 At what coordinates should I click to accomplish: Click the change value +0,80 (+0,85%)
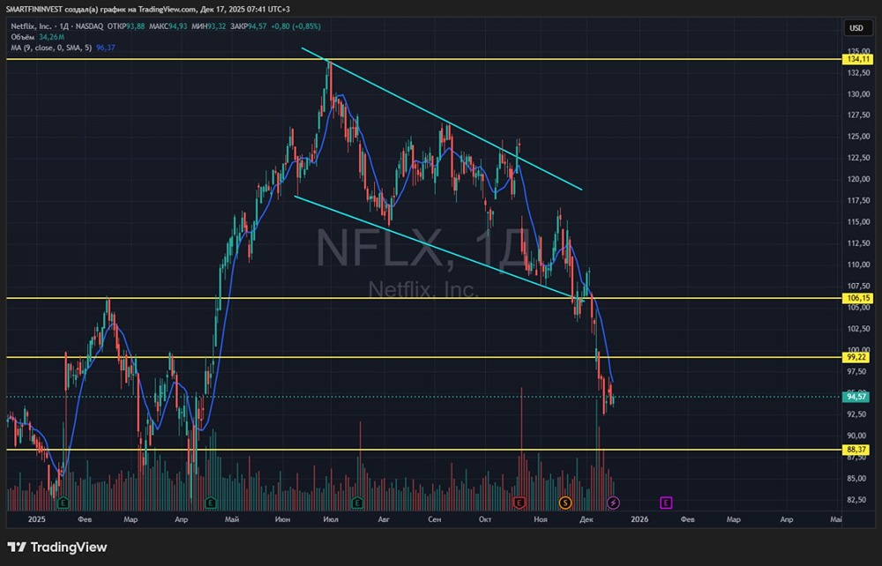click(295, 26)
